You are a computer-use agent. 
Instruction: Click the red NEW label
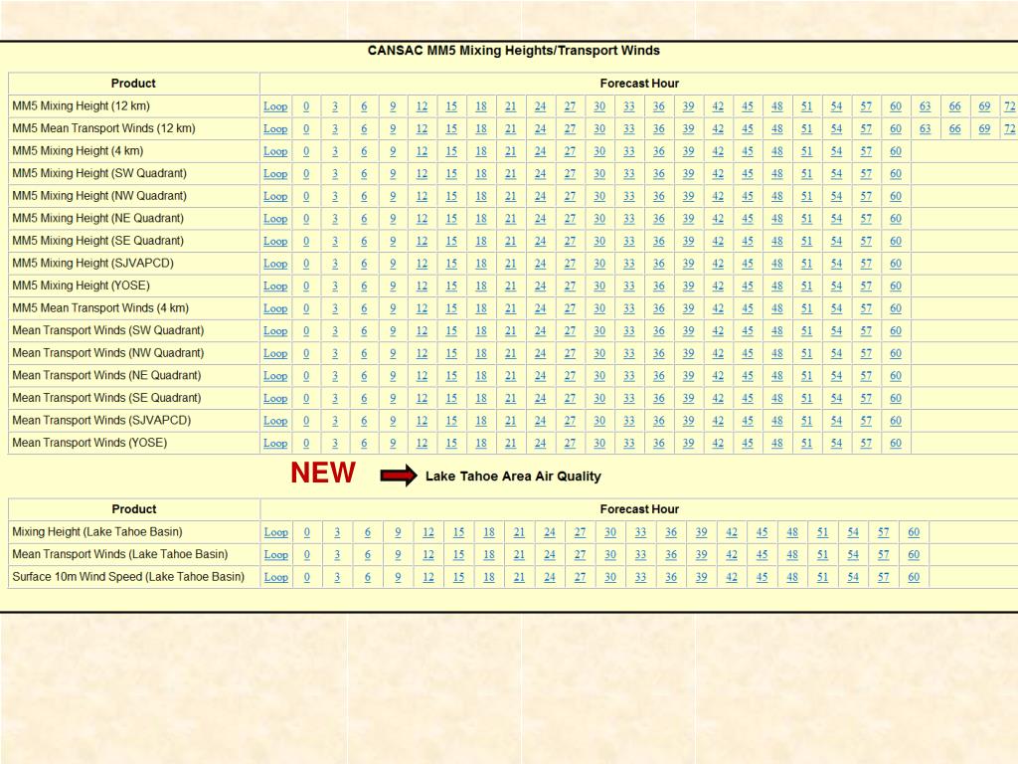[323, 473]
